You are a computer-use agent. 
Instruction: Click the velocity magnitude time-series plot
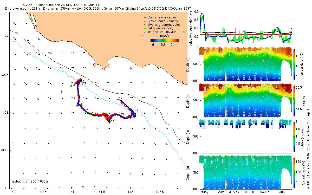click(245, 28)
